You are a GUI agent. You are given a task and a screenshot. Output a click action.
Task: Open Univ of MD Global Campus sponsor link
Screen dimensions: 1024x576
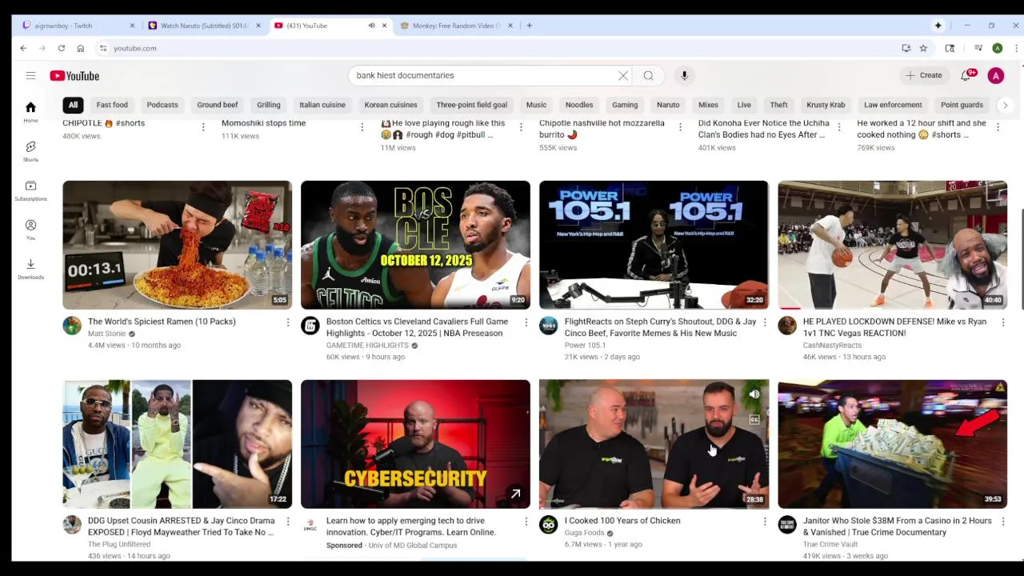click(412, 546)
